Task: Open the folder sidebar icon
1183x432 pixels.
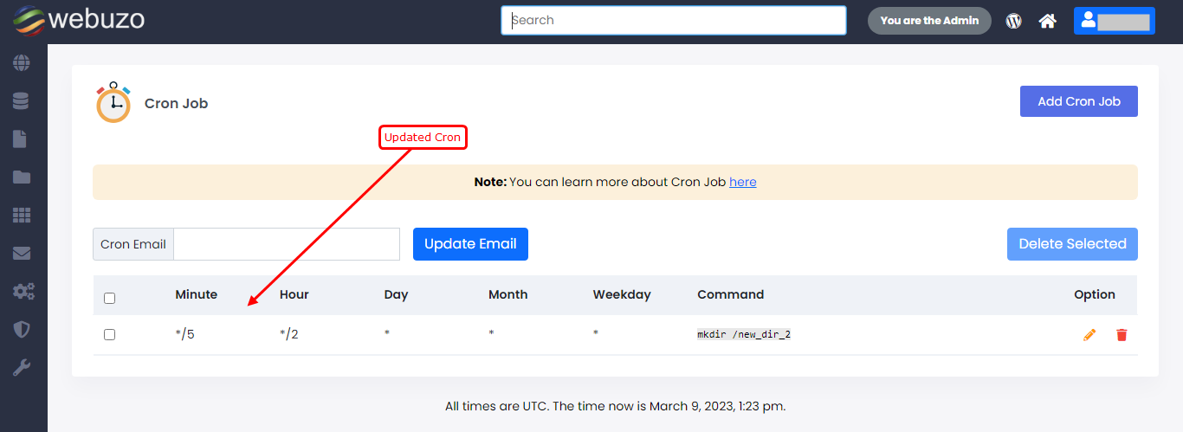Action: (21, 177)
